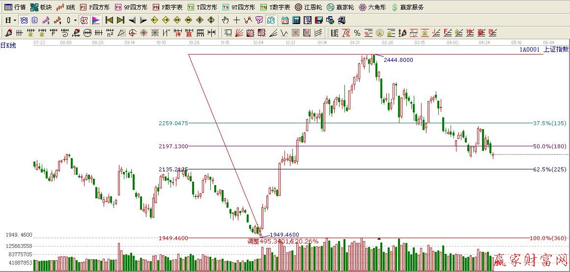Click the floppy disk save icon
570x272 pixels.
click(x=318, y=20)
